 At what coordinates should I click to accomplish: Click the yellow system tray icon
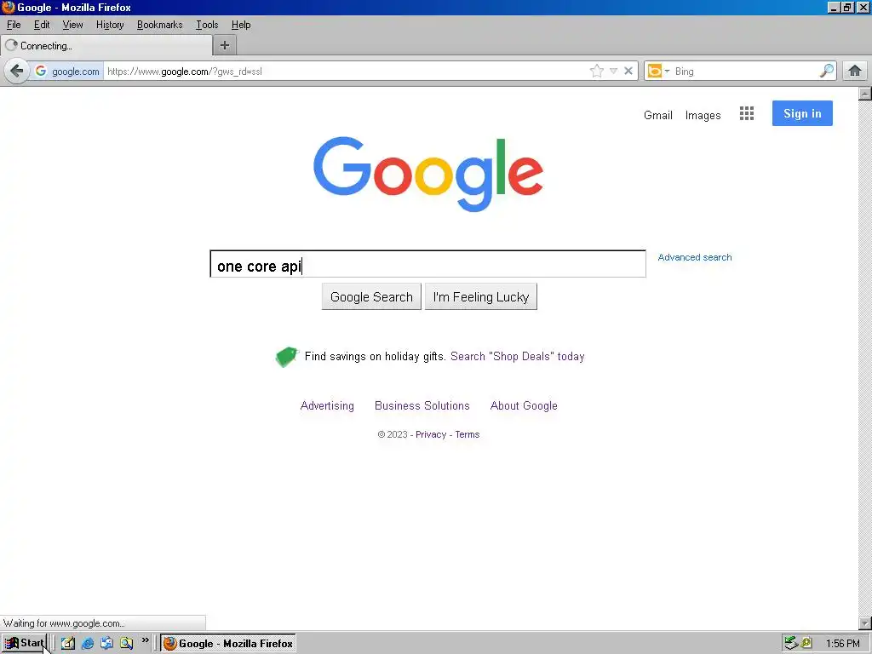[806, 644]
